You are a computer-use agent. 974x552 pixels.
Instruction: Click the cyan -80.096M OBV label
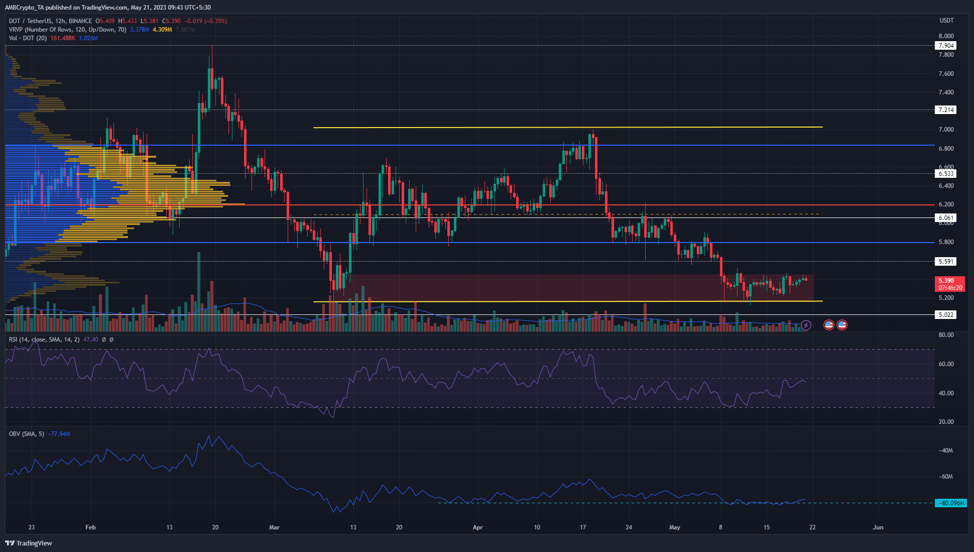pos(950,503)
